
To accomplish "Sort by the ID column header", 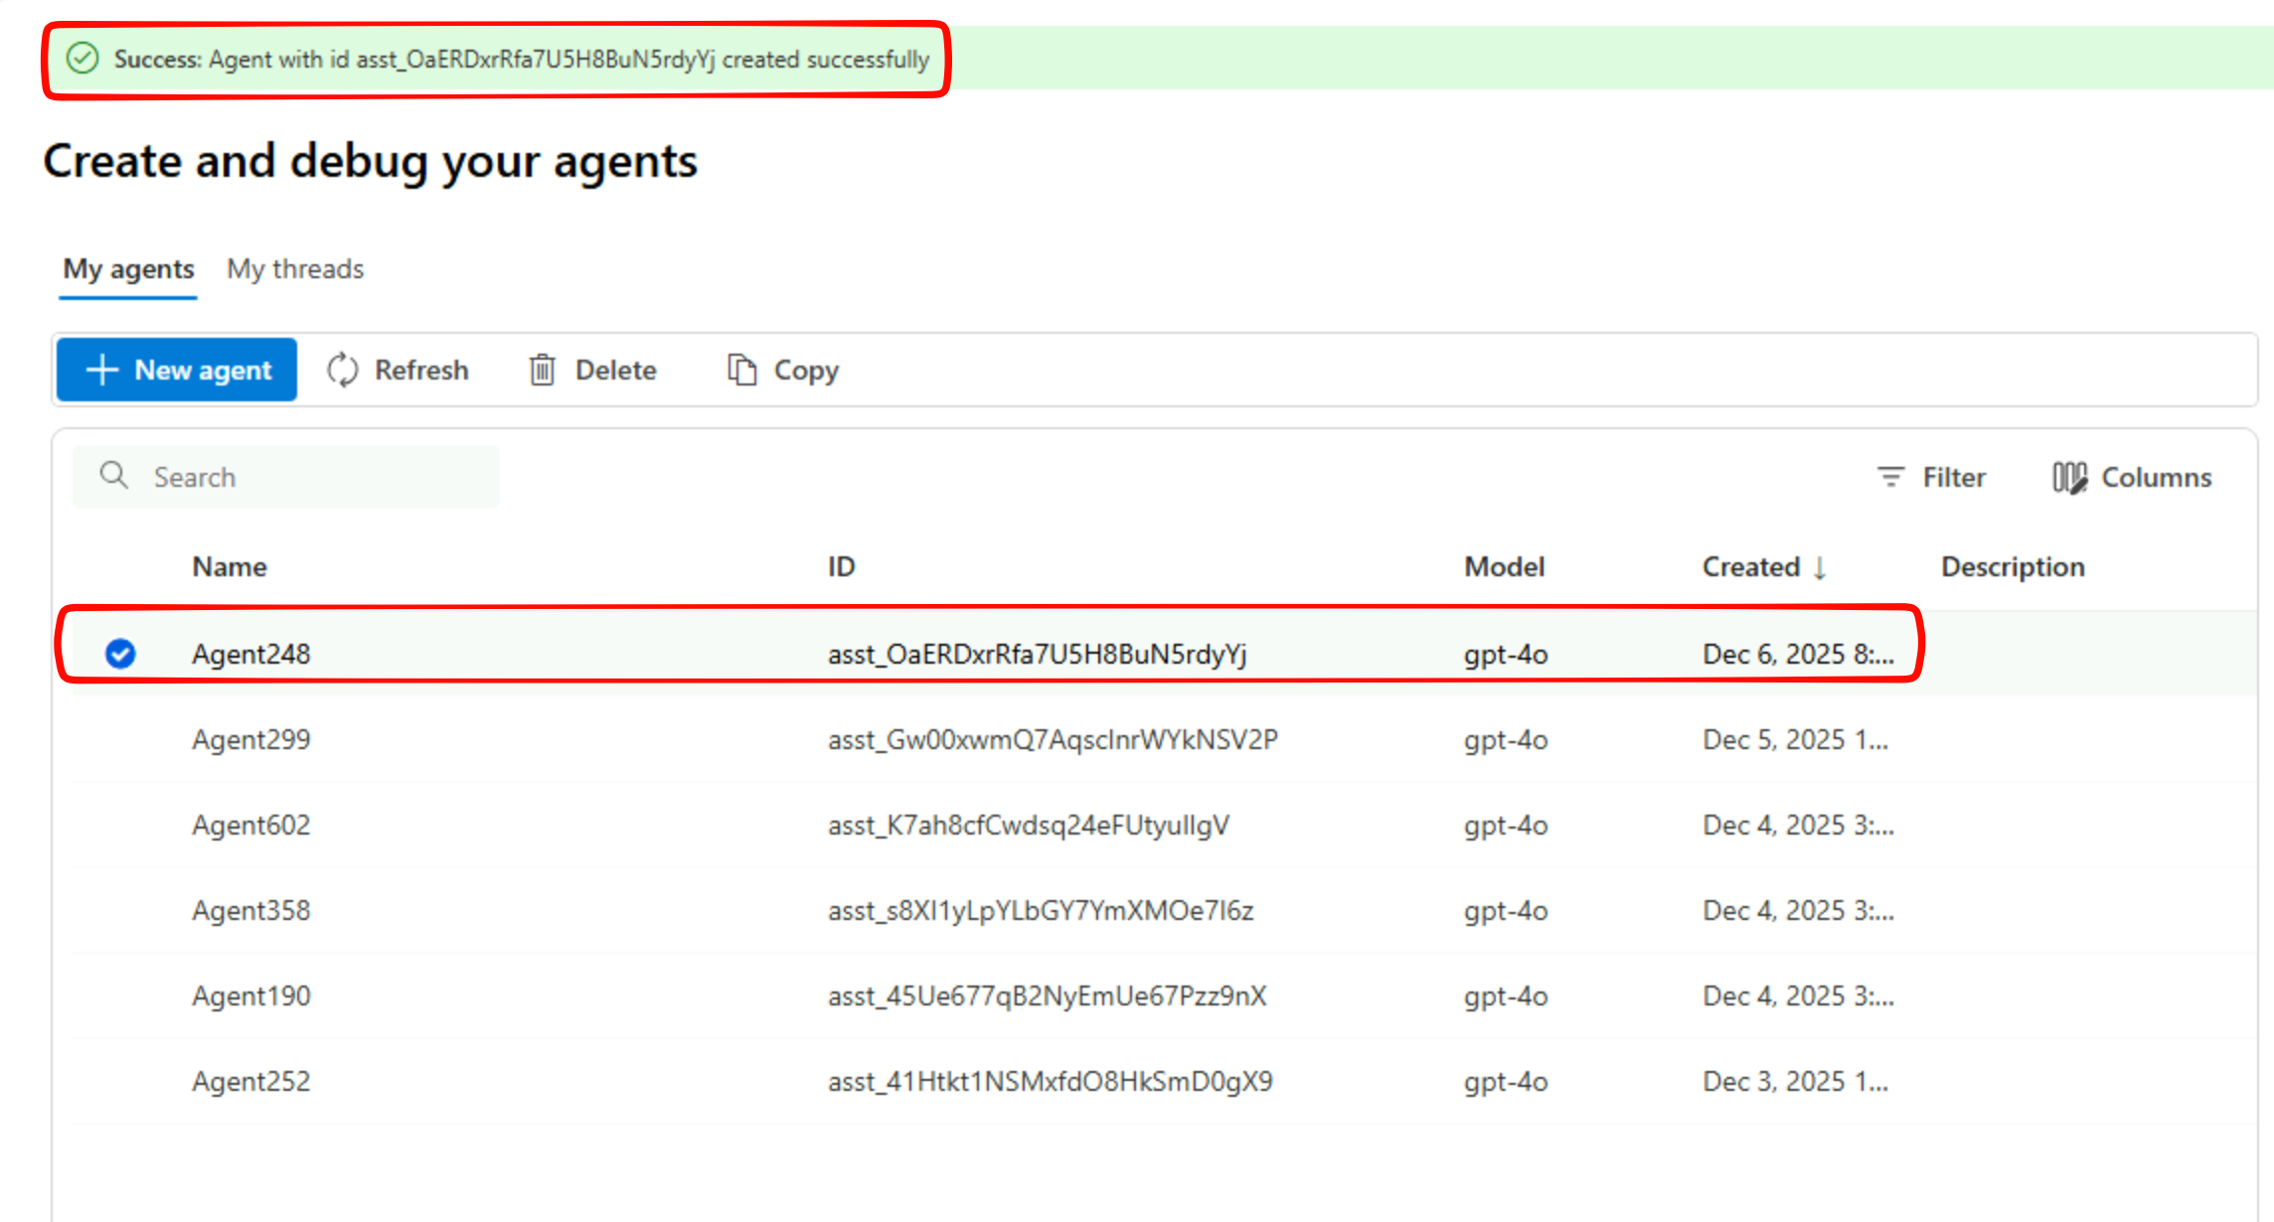I will (841, 566).
